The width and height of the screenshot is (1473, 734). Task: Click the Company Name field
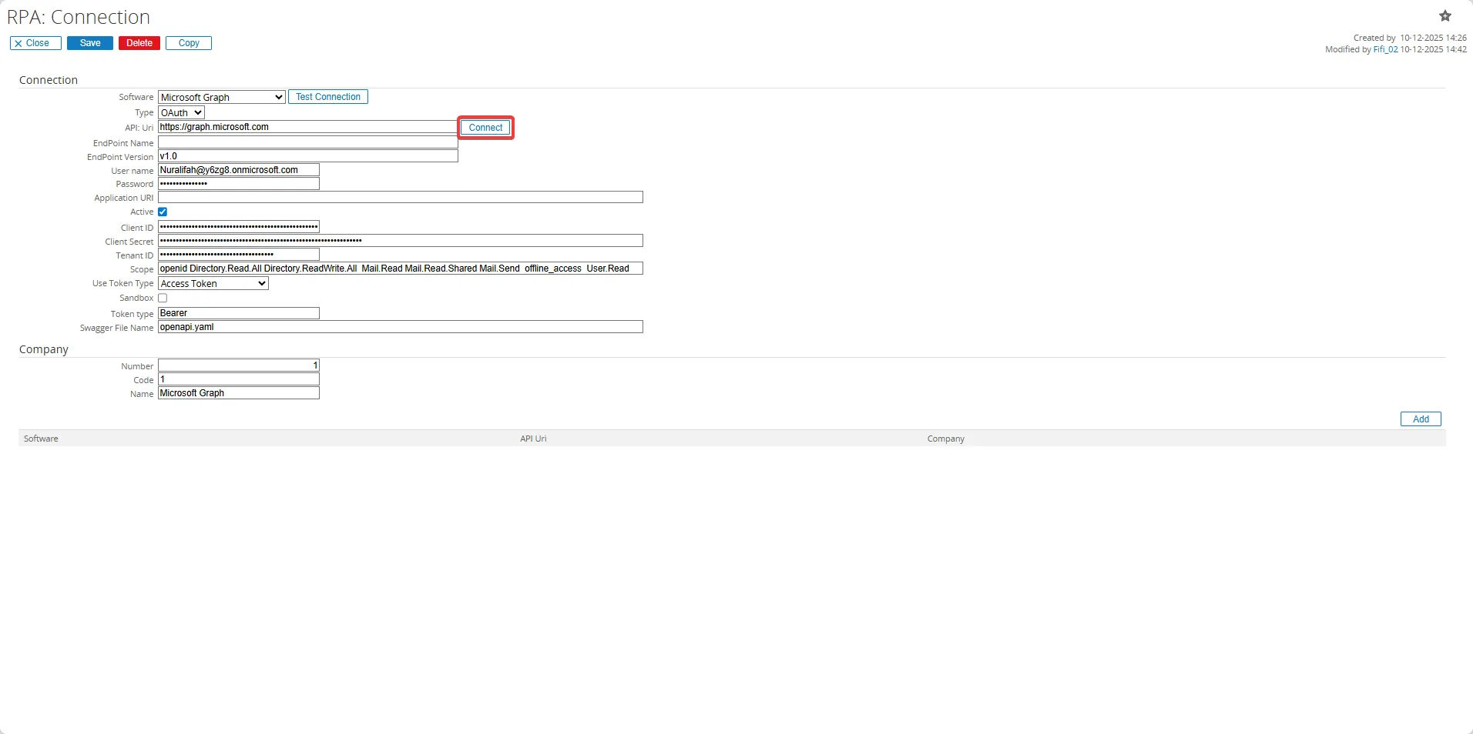click(238, 393)
